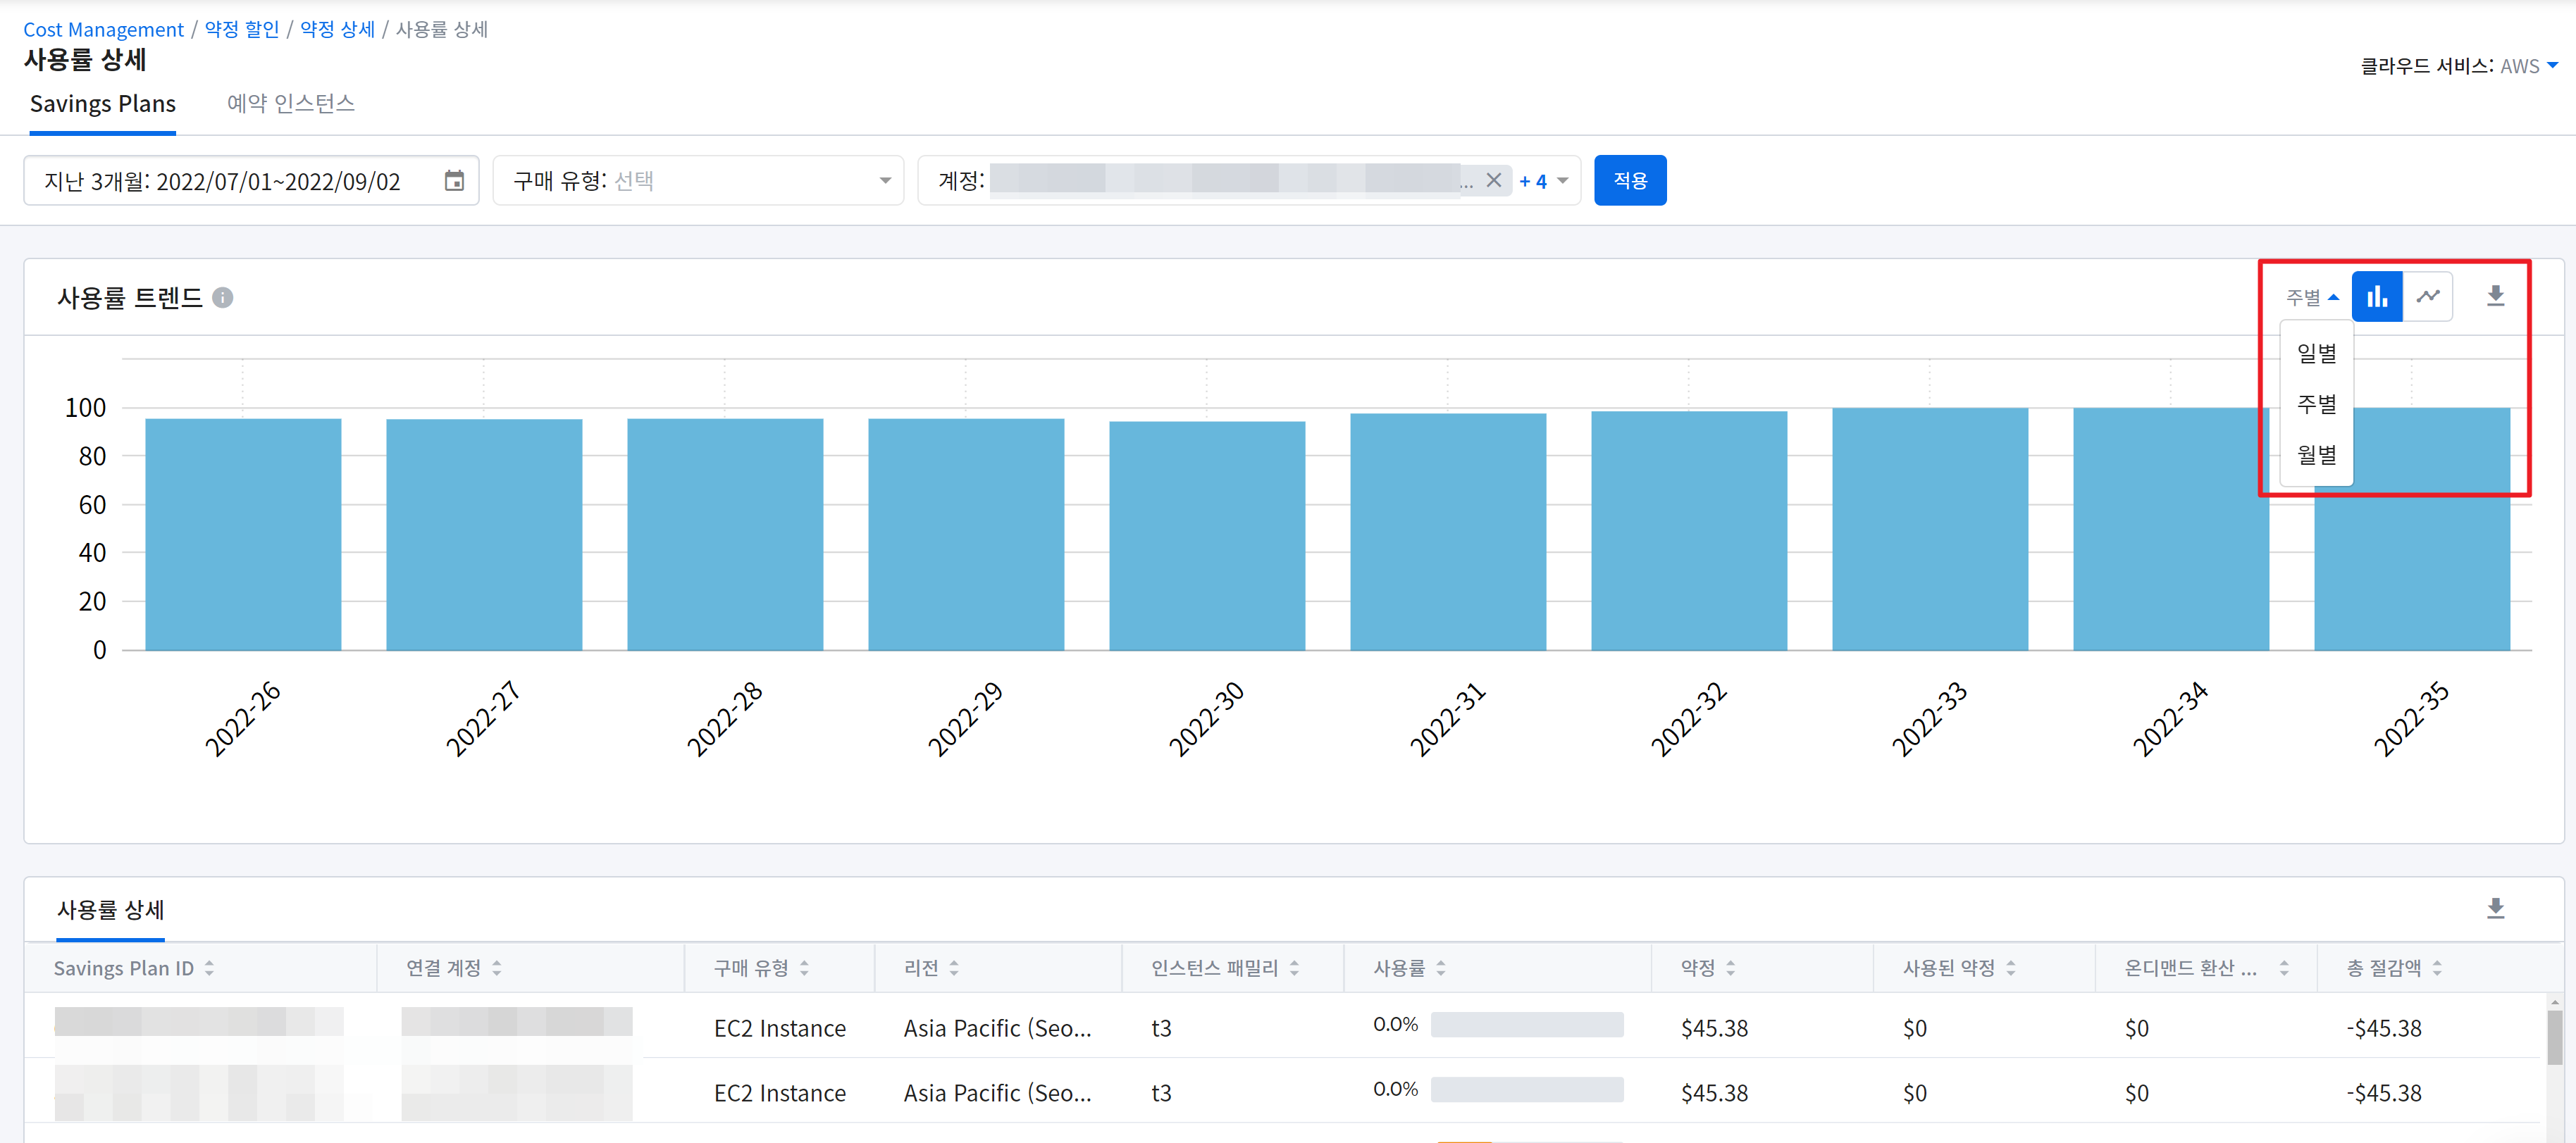Download the usage trend chart

(x=2495, y=296)
